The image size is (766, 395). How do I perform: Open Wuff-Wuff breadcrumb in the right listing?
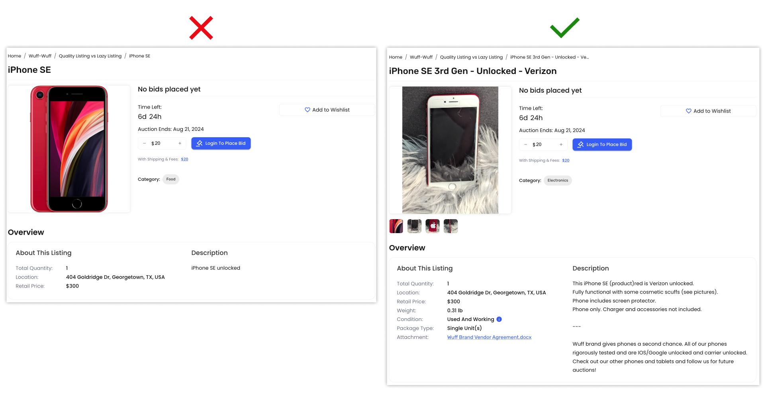421,57
